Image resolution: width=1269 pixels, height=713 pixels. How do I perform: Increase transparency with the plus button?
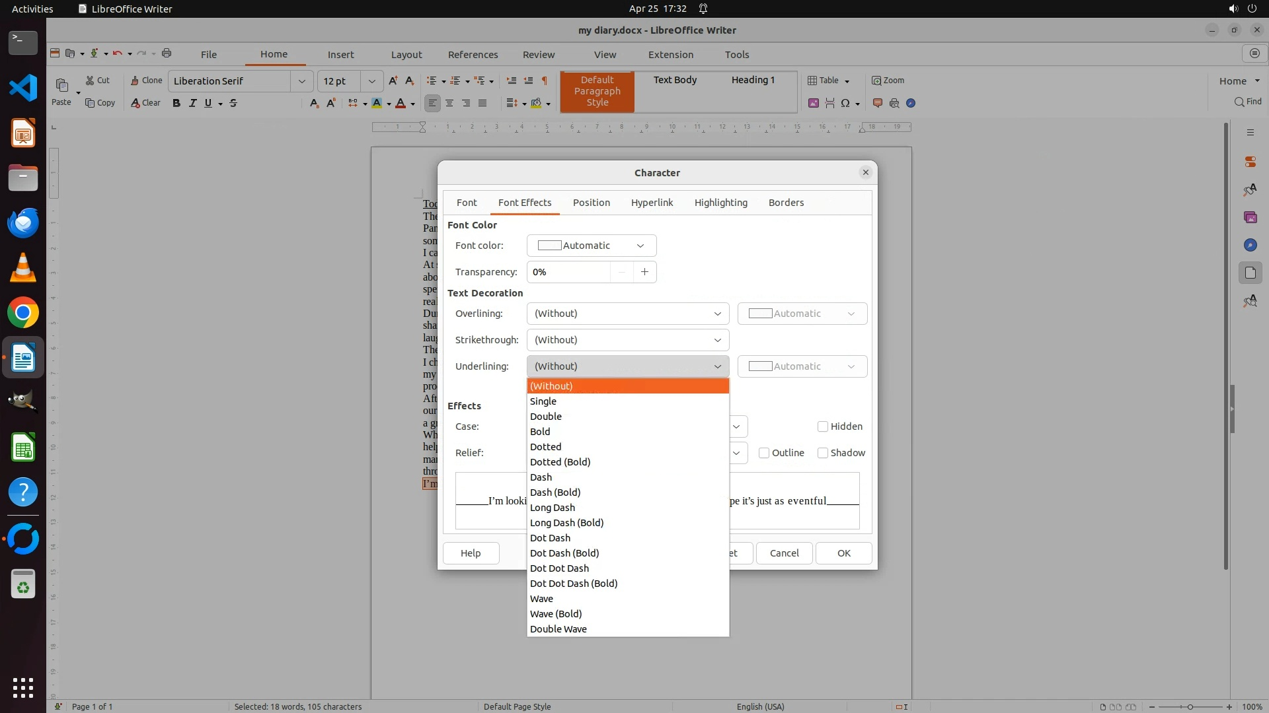[x=644, y=272]
